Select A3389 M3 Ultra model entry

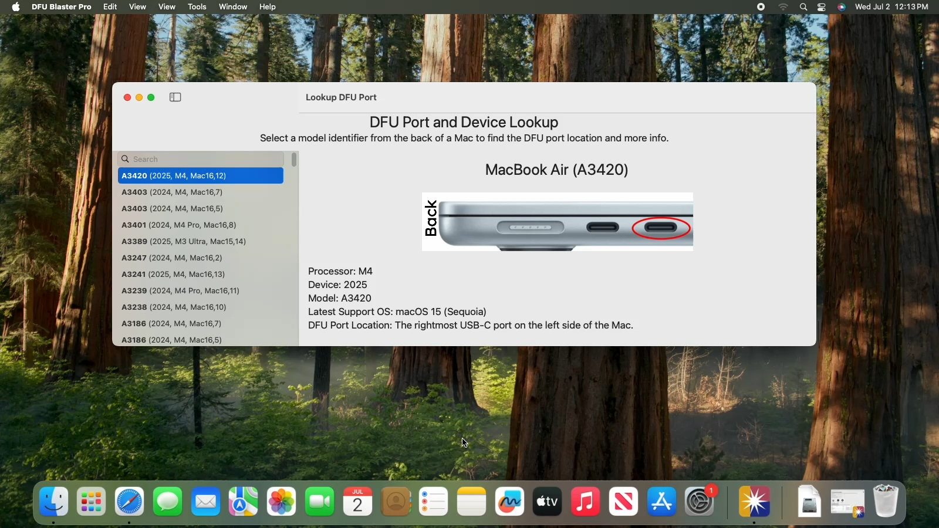(184, 242)
